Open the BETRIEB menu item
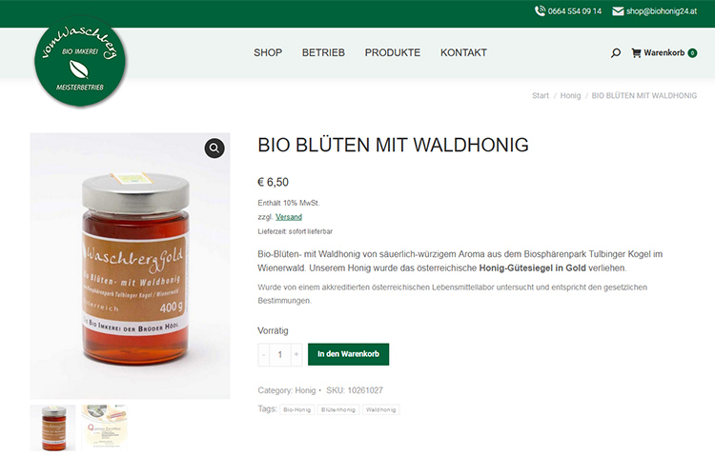The height and width of the screenshot is (476, 715). click(x=323, y=53)
